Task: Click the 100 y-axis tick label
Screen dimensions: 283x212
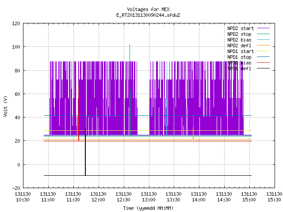Action: pyautogui.click(x=16, y=47)
